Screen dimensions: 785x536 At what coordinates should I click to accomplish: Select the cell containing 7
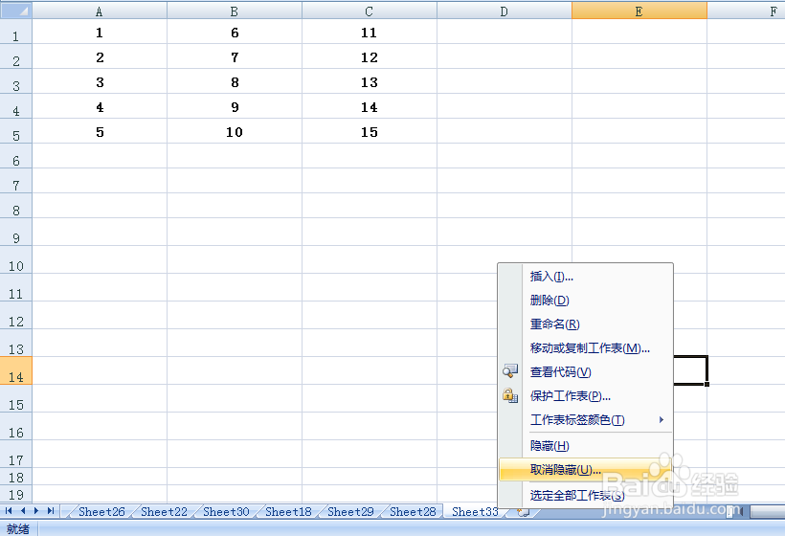(235, 56)
